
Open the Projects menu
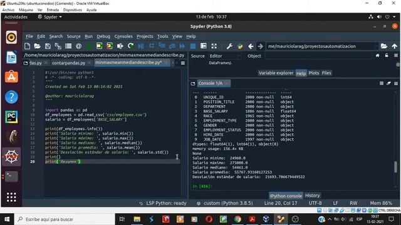pos(145,36)
